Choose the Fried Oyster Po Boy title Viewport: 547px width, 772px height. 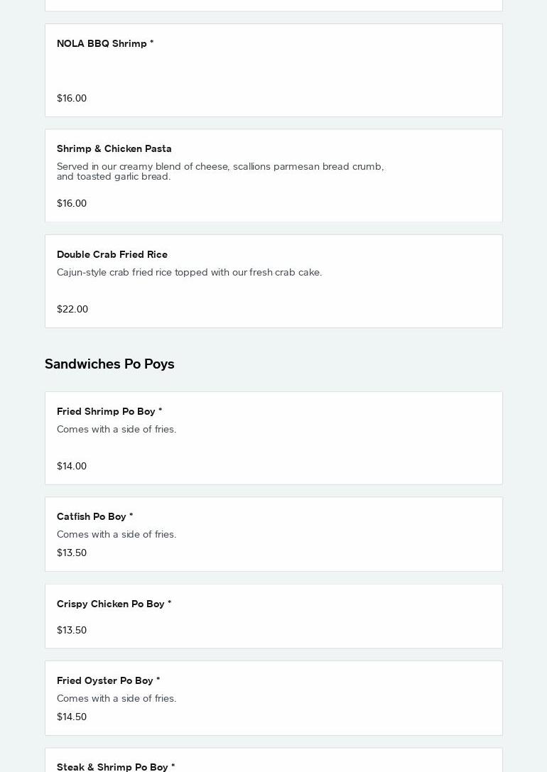click(109, 680)
